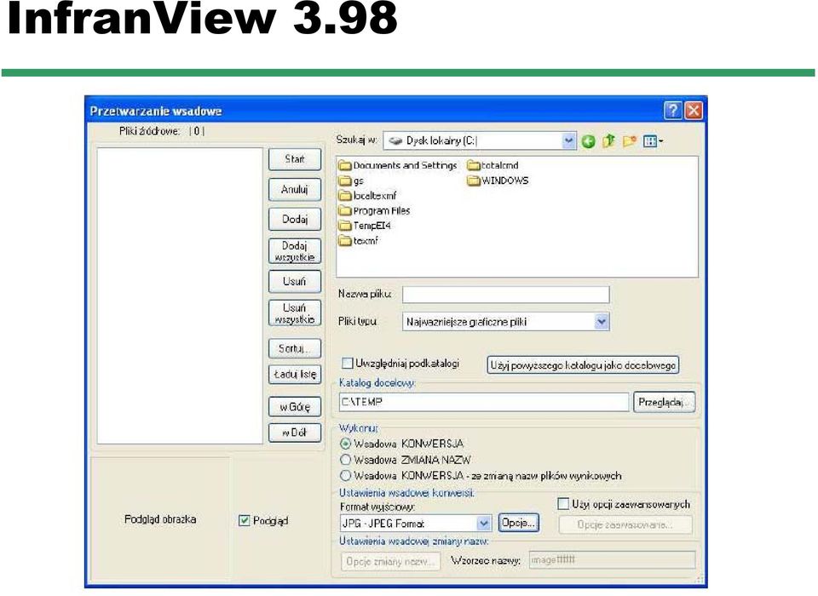
Task: Select the texmf folder
Action: [x=358, y=241]
